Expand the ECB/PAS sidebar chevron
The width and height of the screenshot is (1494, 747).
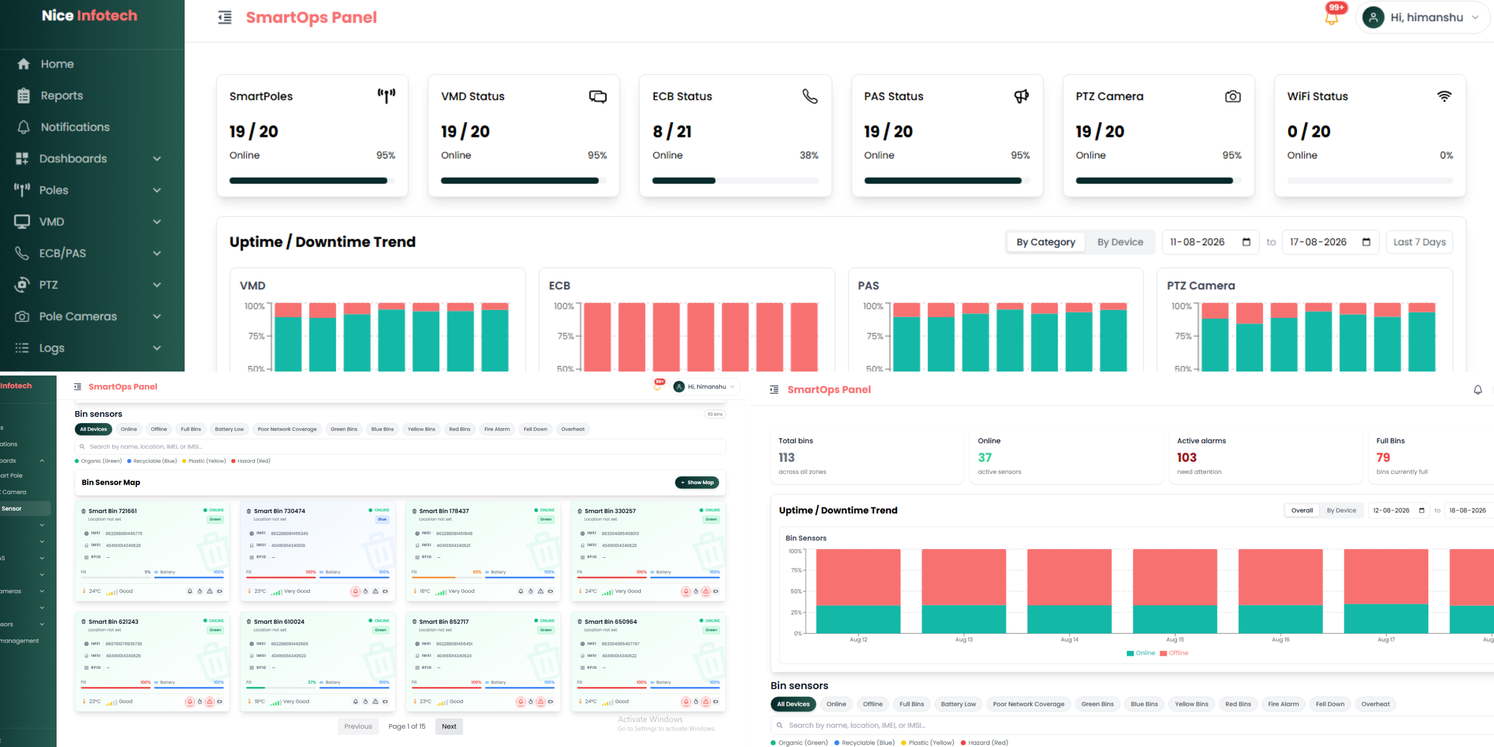tap(157, 253)
